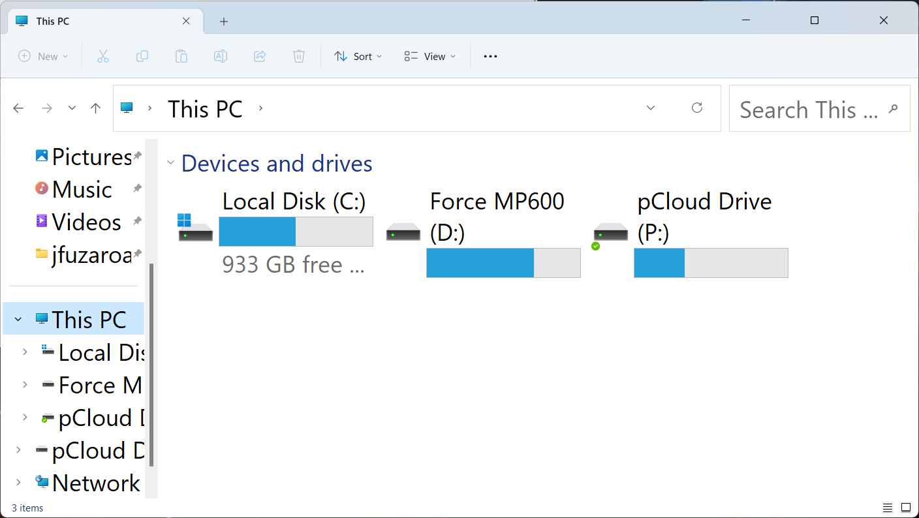Click the monitor icon in address bar
Viewport: 919px width, 518px height.
click(x=127, y=108)
